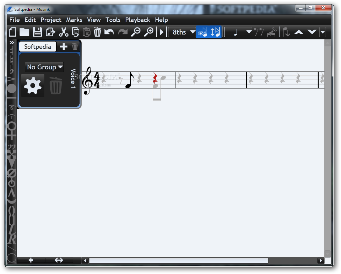This screenshot has height=274, width=341.
Task: Click the export music file icon
Action: coord(50,32)
